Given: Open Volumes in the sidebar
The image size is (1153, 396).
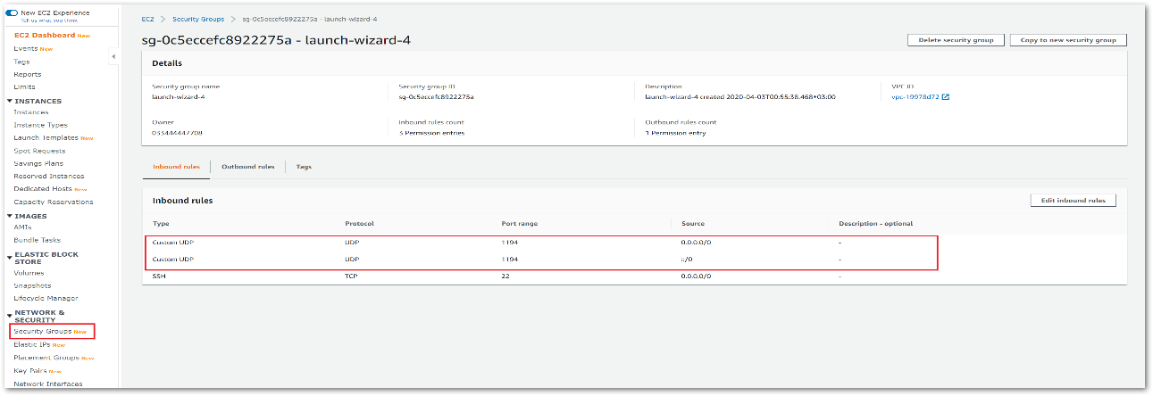Looking at the screenshot, I should coord(29,273).
